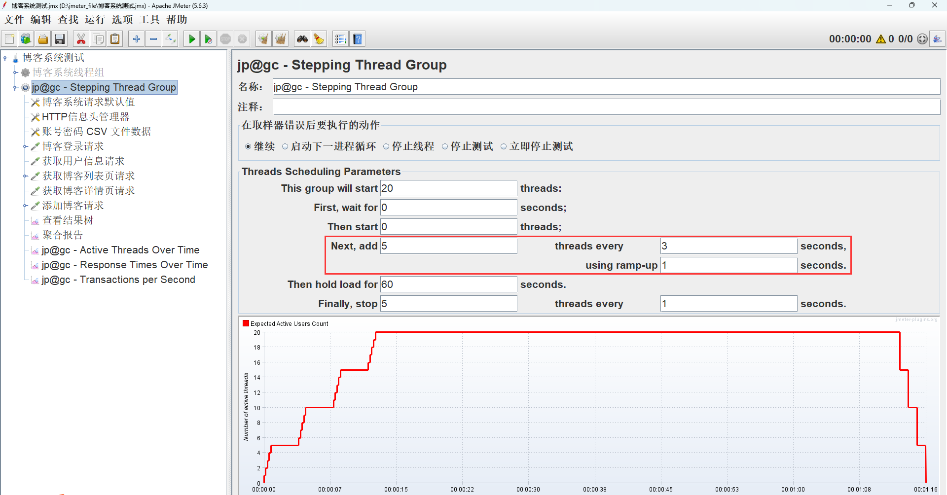
Task: Click the Toggle enable/disable icon
Action: tap(170, 39)
